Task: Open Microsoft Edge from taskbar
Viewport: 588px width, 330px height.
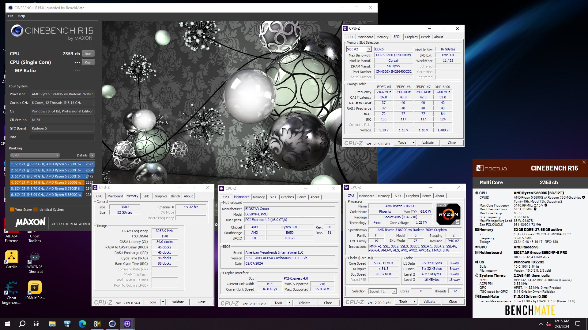Action: pyautogui.click(x=82, y=324)
